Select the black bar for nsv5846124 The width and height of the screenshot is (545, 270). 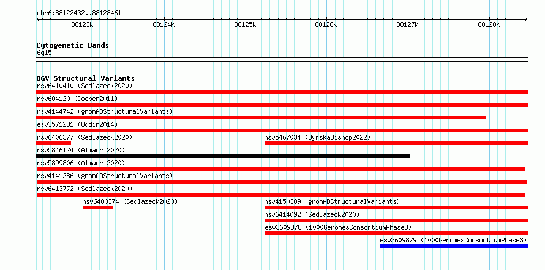223,156
